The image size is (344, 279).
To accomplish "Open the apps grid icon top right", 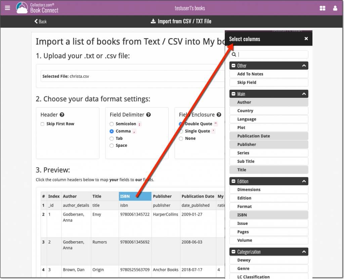I will 322,8.
